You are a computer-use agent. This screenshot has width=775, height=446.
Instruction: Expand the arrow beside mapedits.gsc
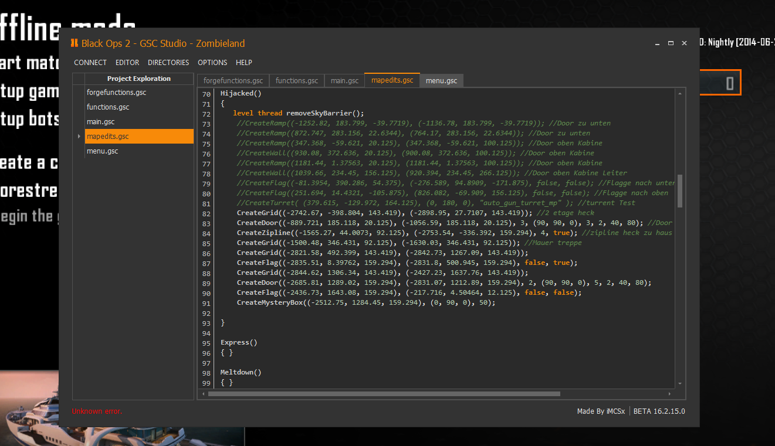click(x=79, y=137)
